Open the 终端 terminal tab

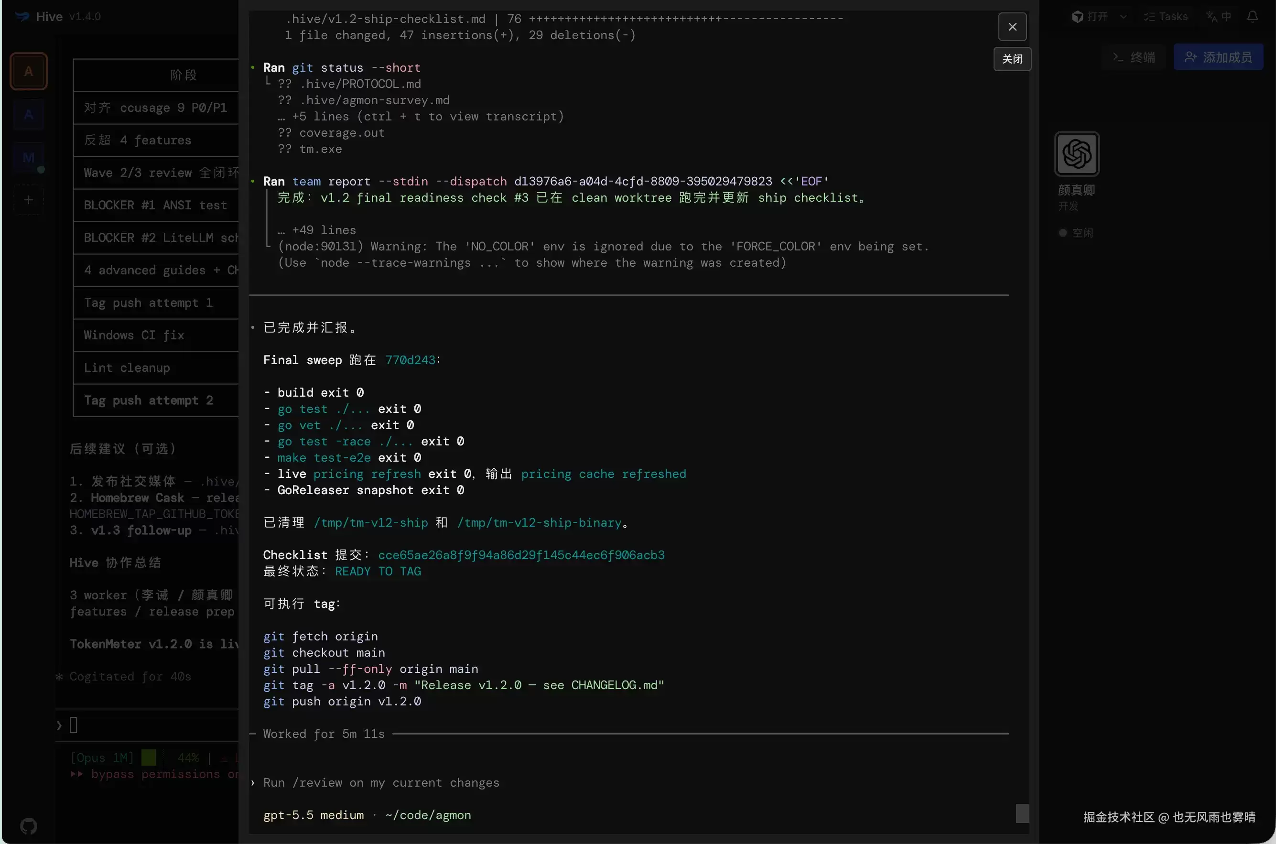click(1134, 57)
